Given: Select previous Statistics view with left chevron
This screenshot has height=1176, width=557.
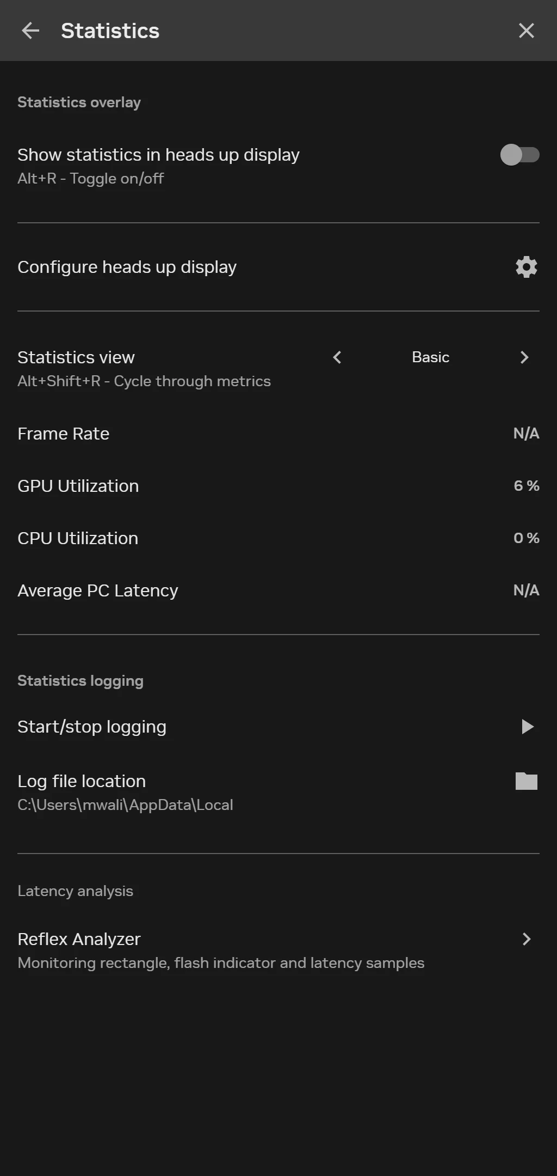Looking at the screenshot, I should [337, 357].
